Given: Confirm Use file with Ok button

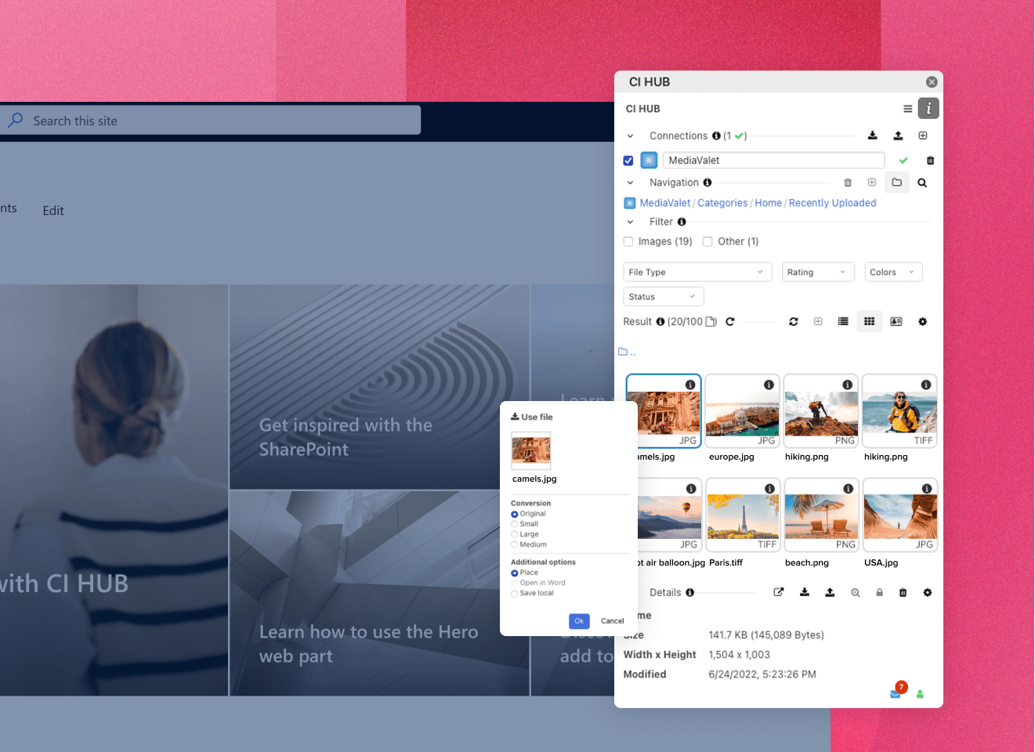Looking at the screenshot, I should (579, 621).
